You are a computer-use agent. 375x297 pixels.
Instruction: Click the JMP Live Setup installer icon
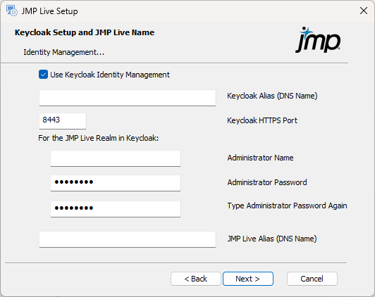(12, 11)
